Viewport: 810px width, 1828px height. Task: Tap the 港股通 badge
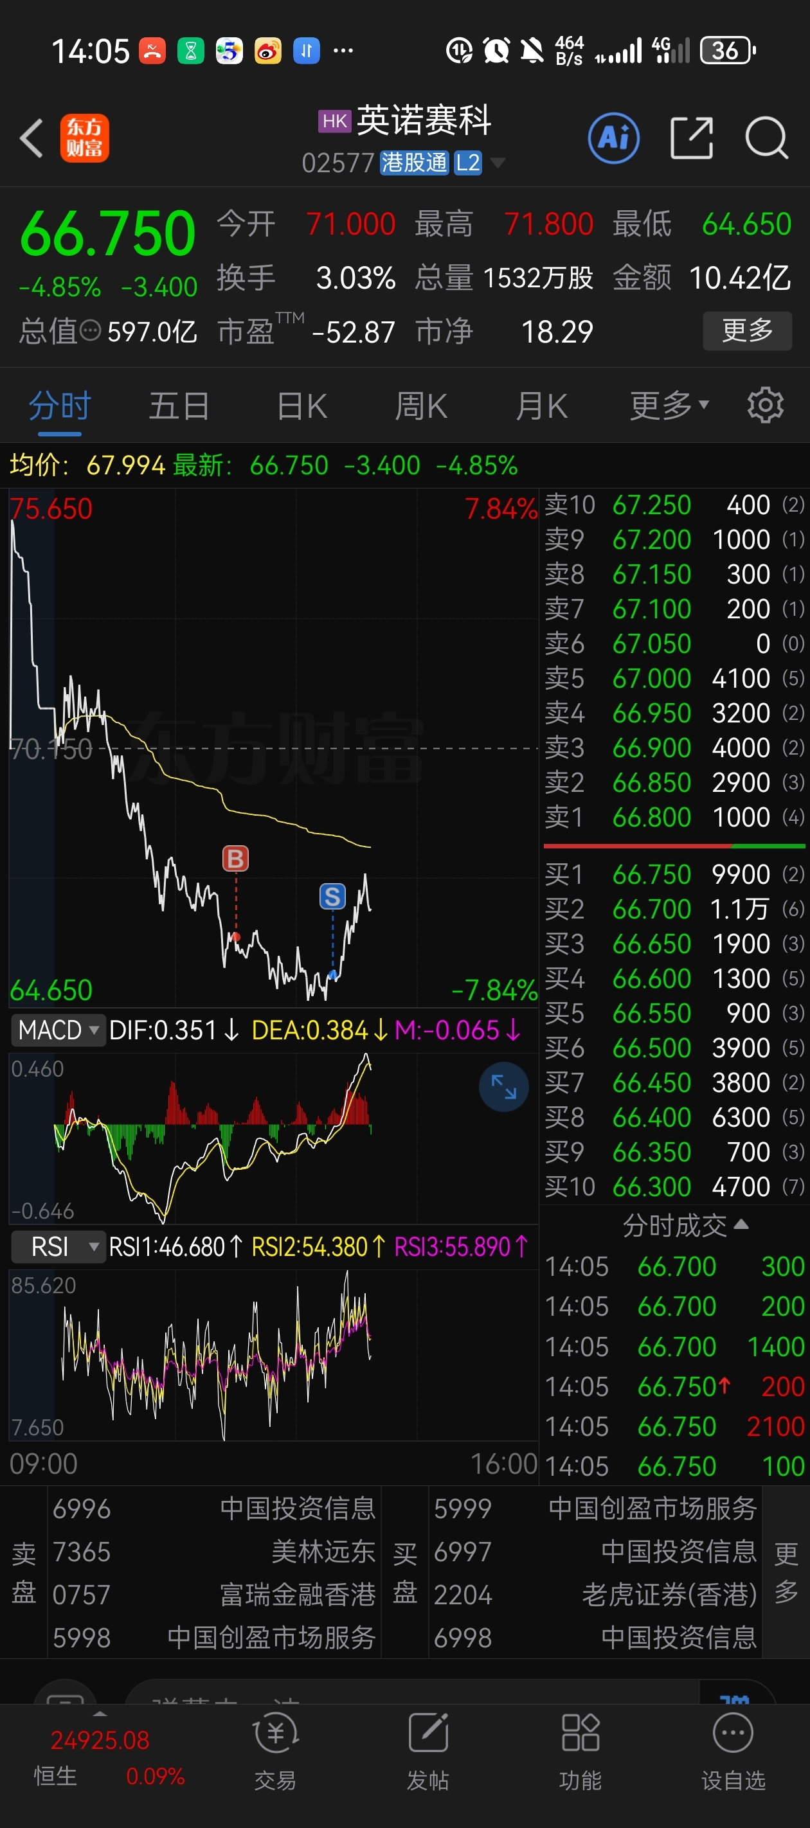414,163
